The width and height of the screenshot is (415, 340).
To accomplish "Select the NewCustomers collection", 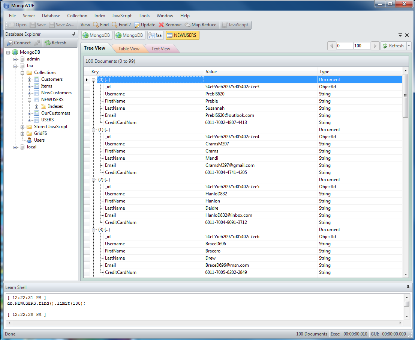I will pos(56,93).
